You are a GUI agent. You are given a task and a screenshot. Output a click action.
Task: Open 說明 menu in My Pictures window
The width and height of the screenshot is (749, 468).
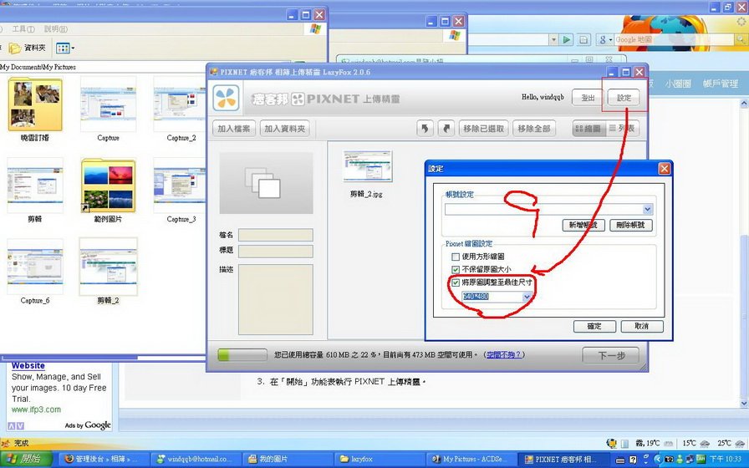[55, 29]
